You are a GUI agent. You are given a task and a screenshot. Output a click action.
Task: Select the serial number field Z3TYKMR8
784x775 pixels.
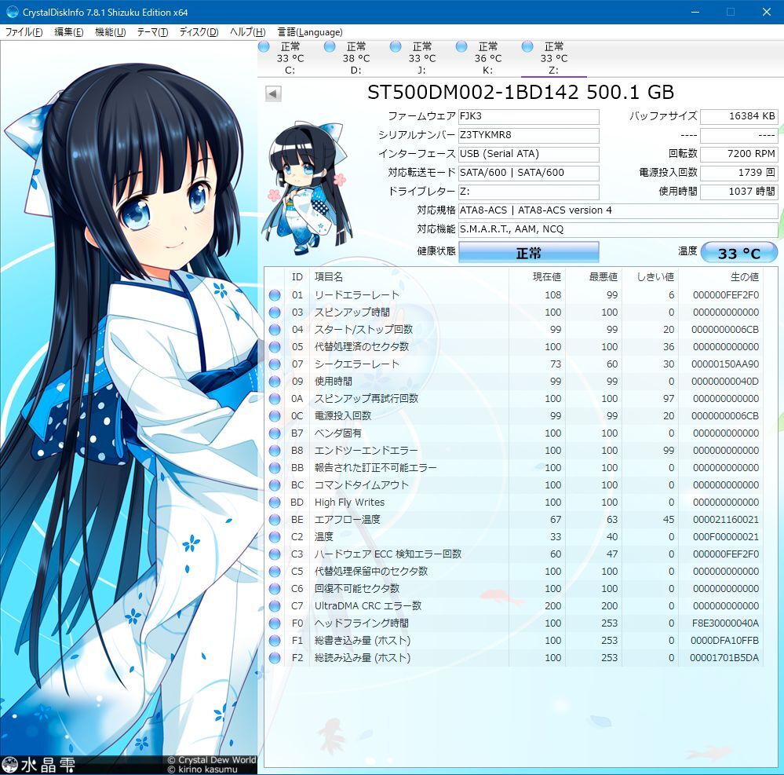[528, 135]
